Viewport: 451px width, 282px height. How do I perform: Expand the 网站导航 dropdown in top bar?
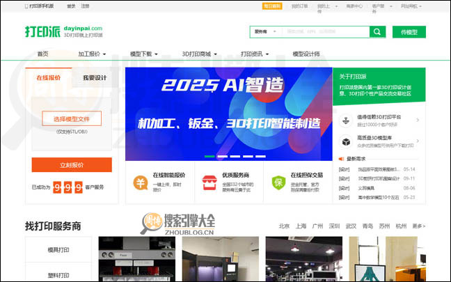420,6
